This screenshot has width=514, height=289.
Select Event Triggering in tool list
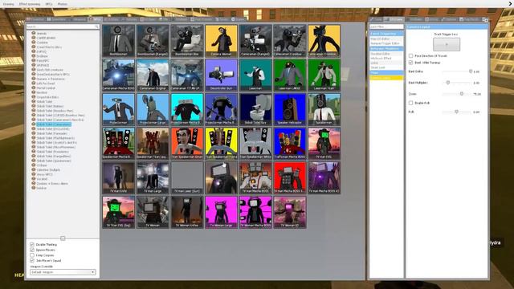[386, 34]
